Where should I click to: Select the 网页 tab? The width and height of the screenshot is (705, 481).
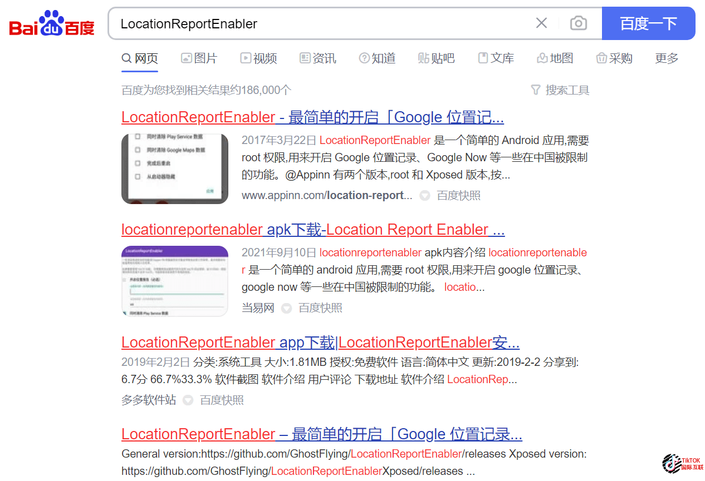pyautogui.click(x=140, y=58)
